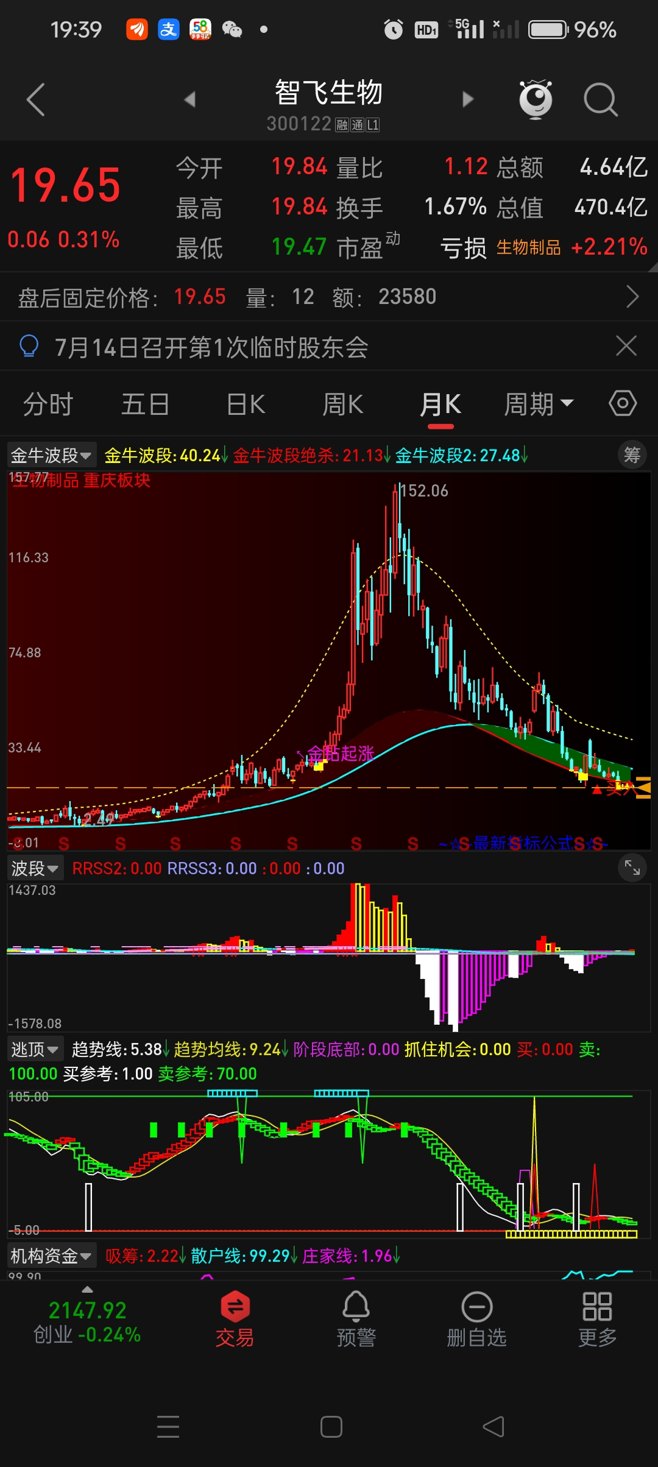Tap the stock name 智飞生物 title
This screenshot has width=658, height=1467.
(x=328, y=93)
